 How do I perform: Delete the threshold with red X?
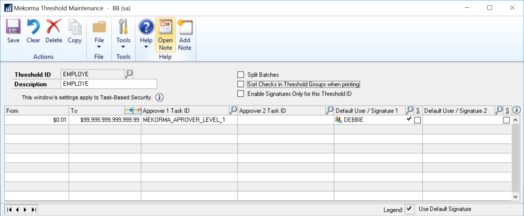54,32
